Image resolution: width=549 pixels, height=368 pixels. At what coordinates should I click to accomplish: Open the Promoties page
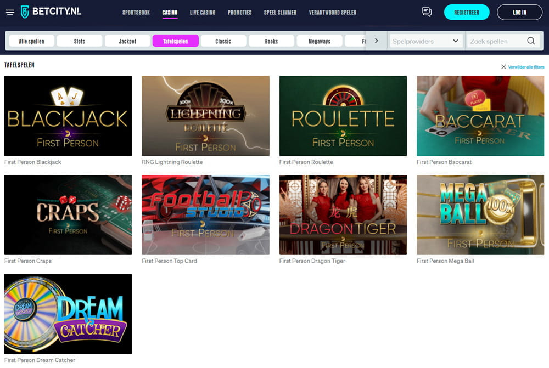point(239,13)
